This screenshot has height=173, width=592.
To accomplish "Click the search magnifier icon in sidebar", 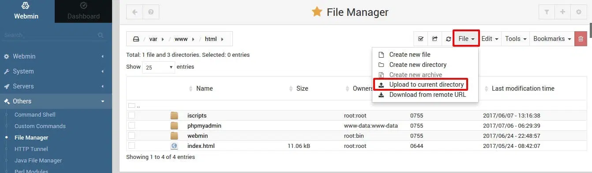I will point(101,35).
